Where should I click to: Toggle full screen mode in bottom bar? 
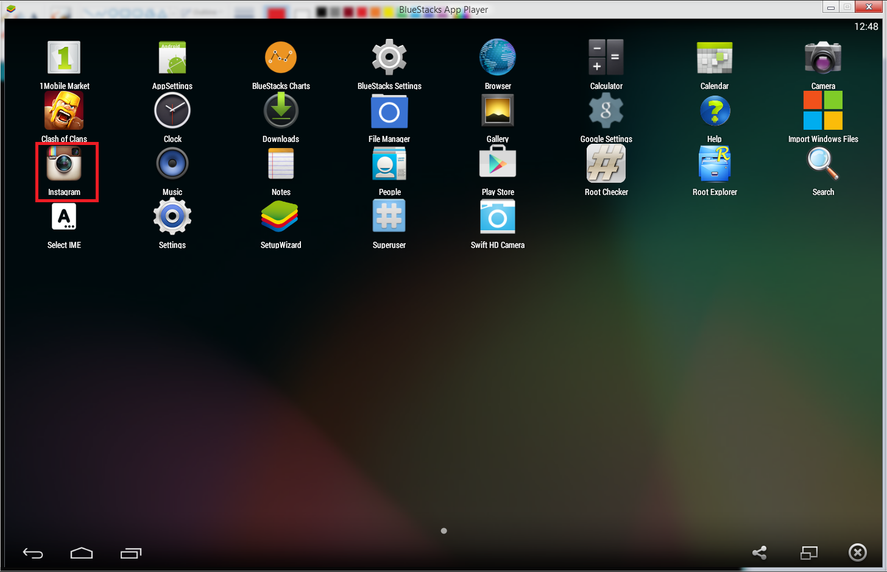click(x=809, y=553)
